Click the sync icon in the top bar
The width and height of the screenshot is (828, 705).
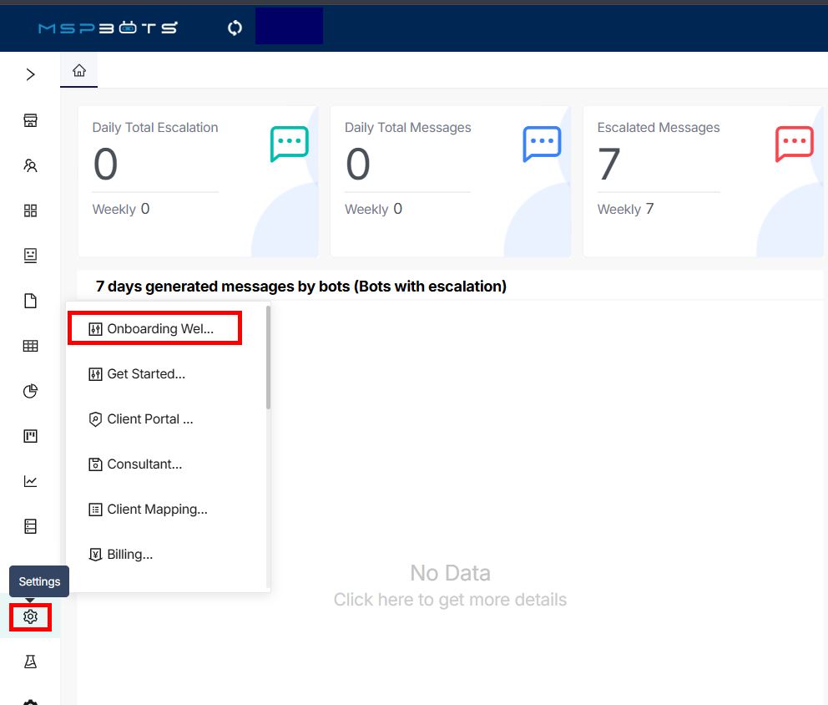click(x=234, y=26)
